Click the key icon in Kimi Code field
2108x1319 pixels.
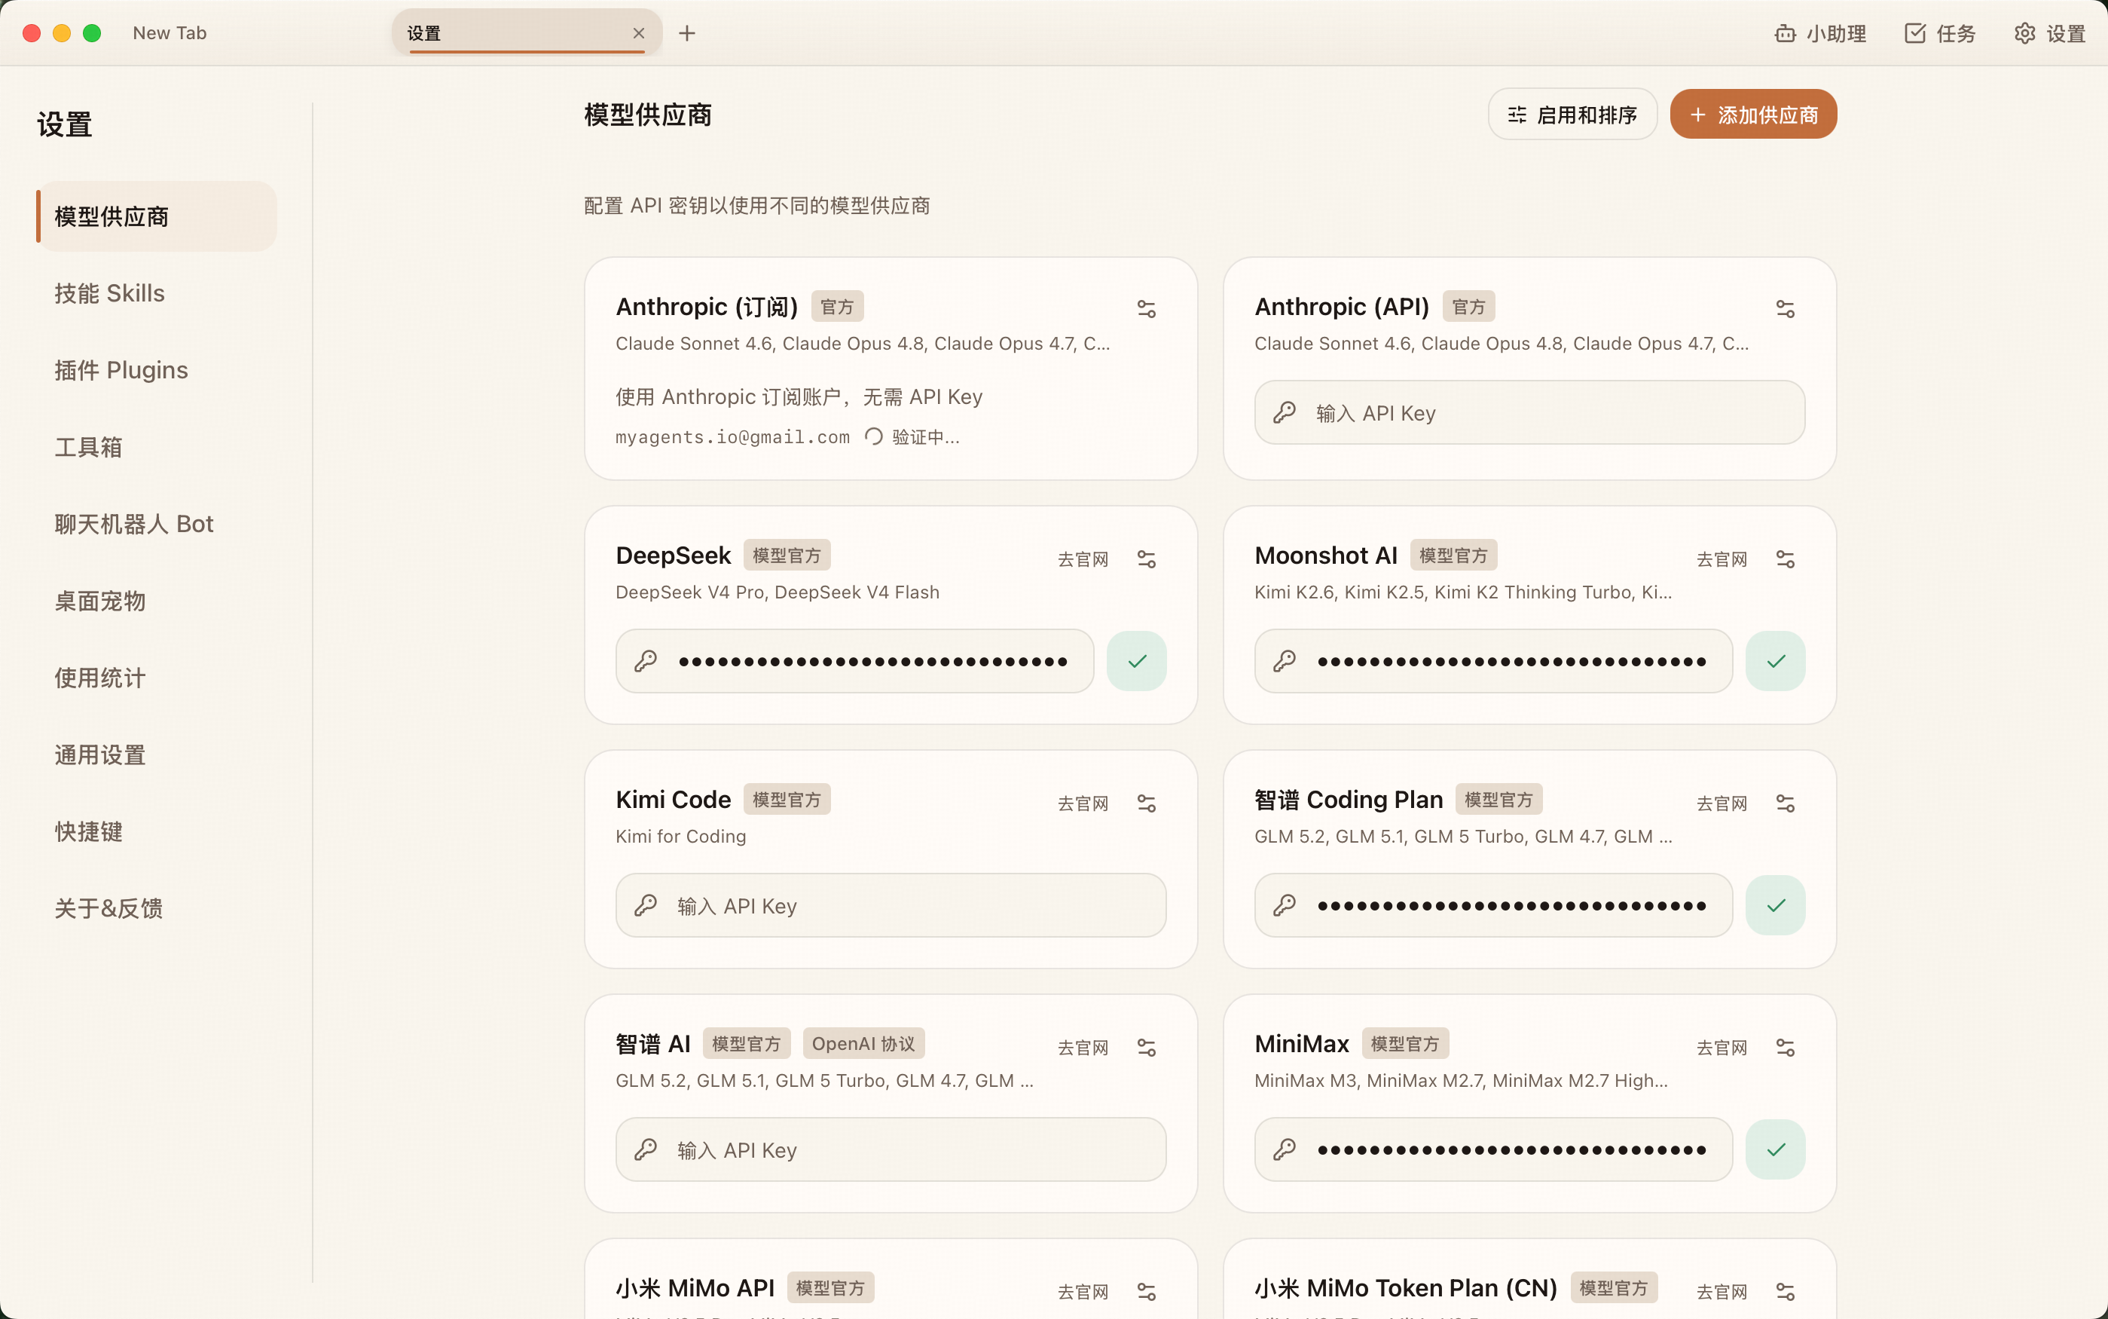(x=645, y=905)
